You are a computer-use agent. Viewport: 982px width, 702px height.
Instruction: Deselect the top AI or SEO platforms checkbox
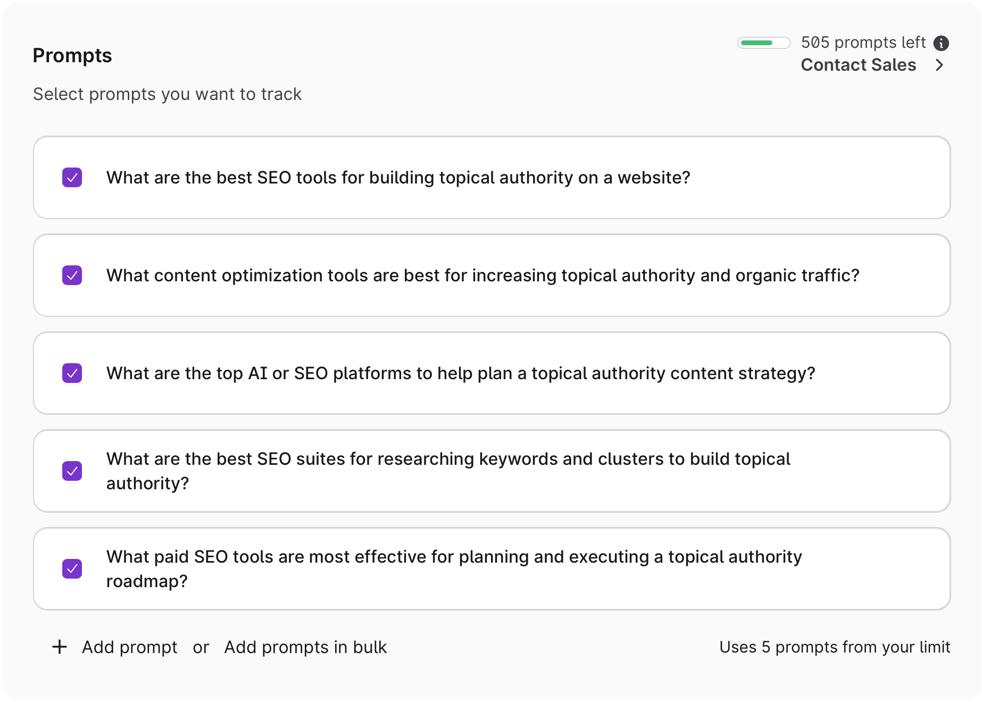(72, 373)
